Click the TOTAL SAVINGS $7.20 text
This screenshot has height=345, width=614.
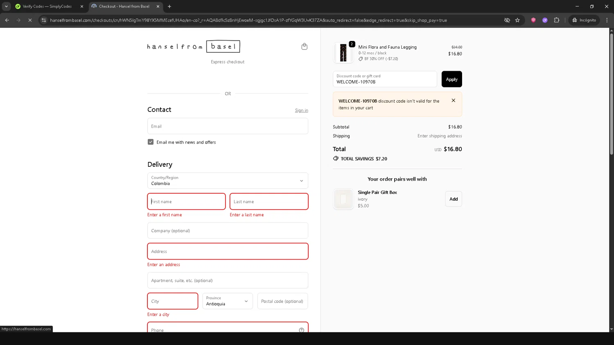coord(364,159)
